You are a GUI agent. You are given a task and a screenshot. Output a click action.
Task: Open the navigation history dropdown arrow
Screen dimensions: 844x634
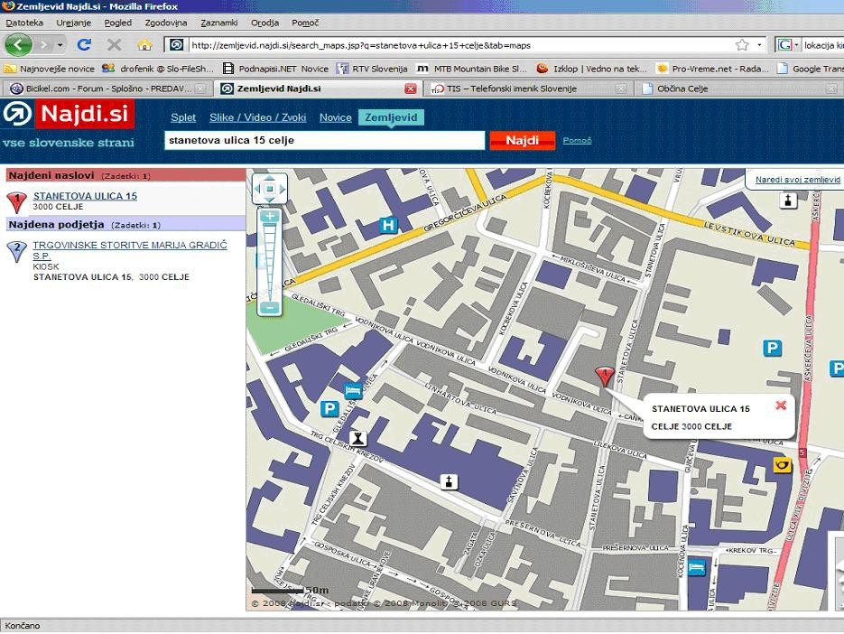[x=60, y=45]
